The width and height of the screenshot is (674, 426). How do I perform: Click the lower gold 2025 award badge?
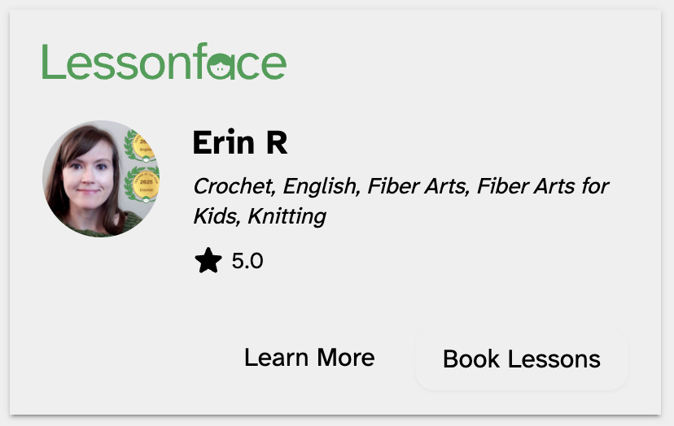tap(145, 184)
